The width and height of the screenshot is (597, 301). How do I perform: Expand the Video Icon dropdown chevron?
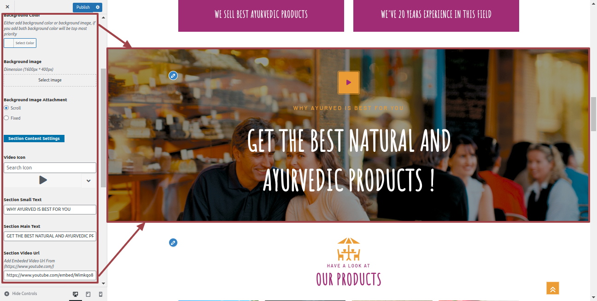coord(89,181)
